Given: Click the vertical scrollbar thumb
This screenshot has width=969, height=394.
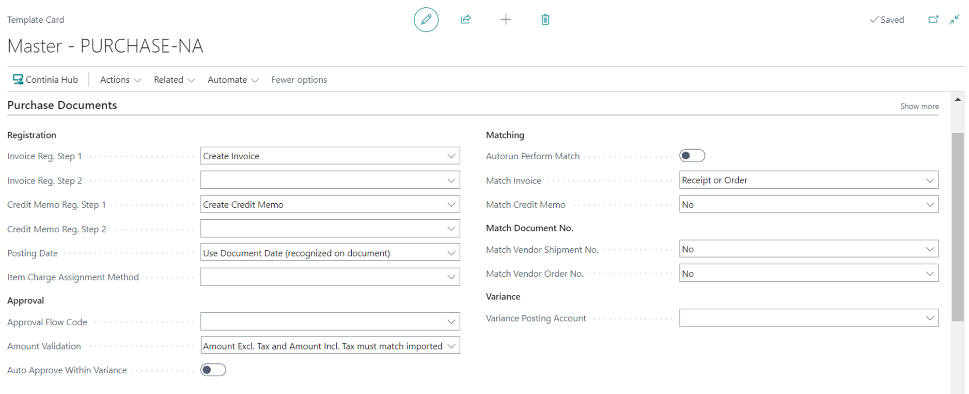Looking at the screenshot, I should 957,227.
